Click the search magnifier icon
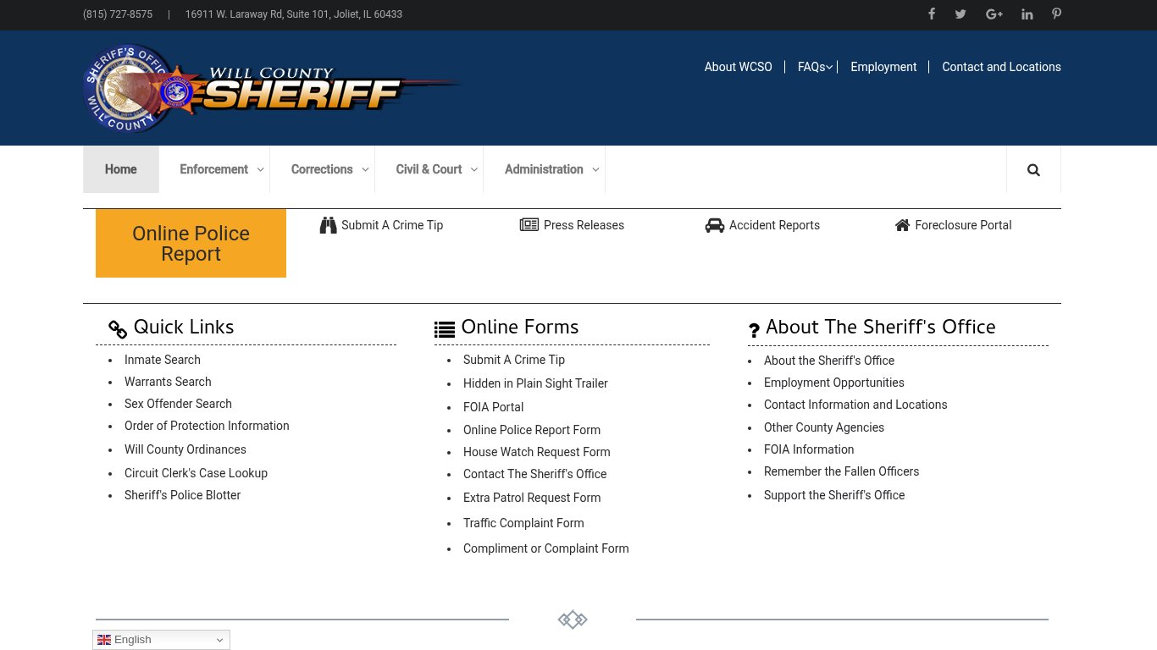Image resolution: width=1157 pixels, height=650 pixels. point(1033,170)
